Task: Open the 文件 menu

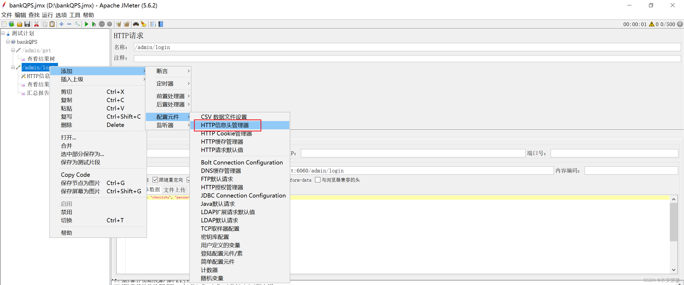Action: 7,15
